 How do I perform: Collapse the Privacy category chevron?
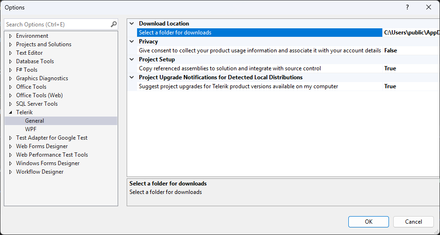coord(132,42)
